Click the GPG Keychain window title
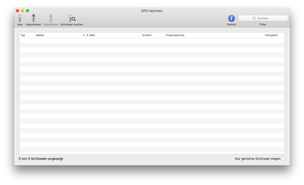Image resolution: width=304 pixels, height=185 pixels. 152,11
